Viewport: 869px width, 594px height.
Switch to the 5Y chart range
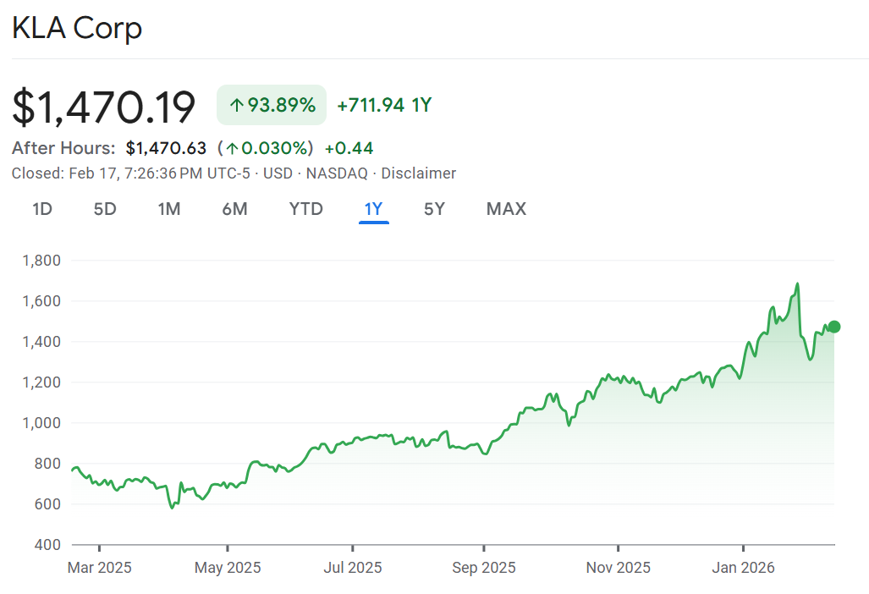click(x=434, y=209)
